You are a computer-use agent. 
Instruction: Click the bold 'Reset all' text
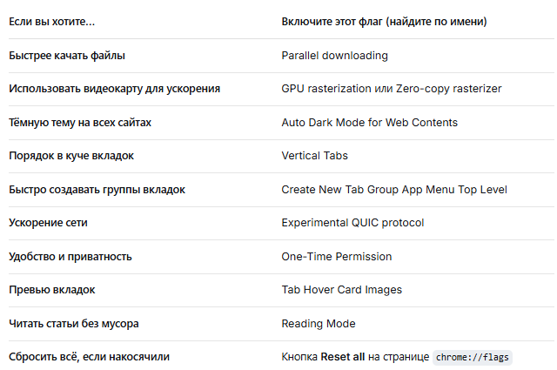point(342,356)
